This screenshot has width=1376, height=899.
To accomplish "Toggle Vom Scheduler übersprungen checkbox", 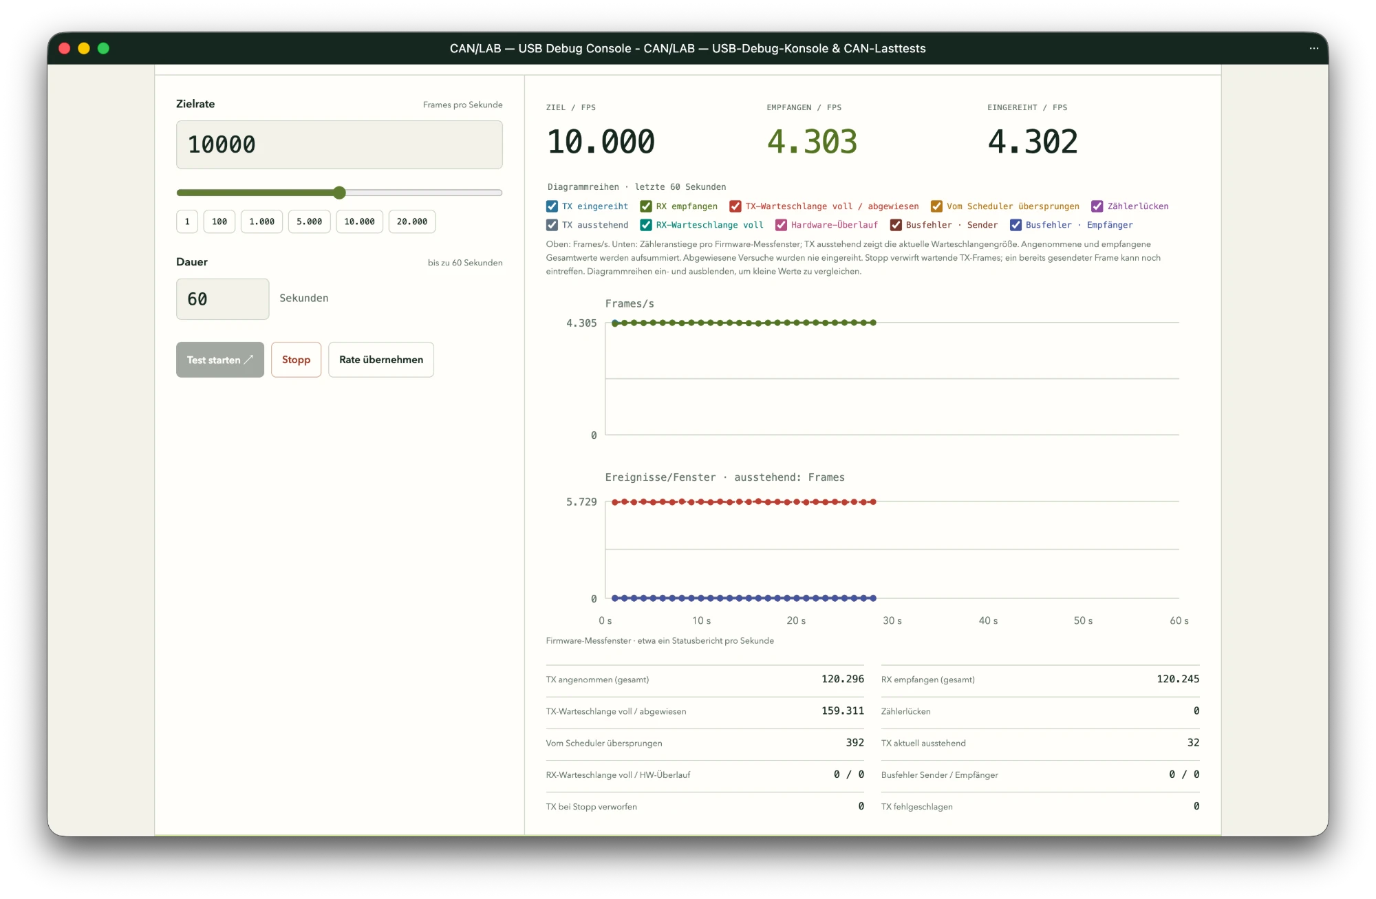I will [936, 206].
